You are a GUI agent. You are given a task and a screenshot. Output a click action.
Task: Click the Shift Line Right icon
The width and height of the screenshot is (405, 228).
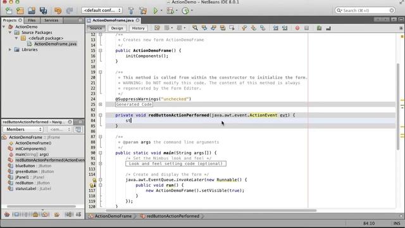tap(285, 28)
